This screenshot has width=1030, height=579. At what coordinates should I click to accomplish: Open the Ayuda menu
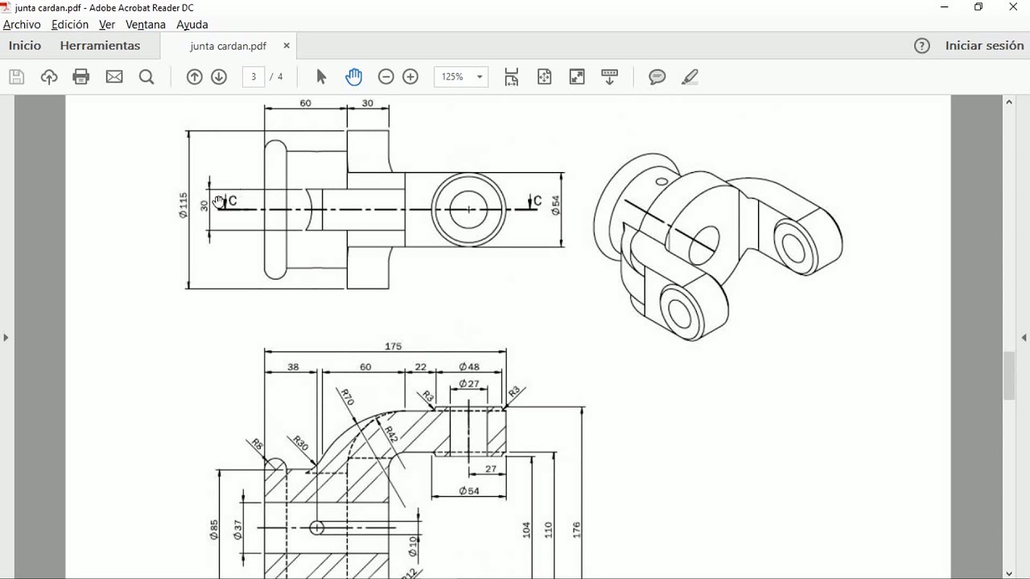[x=192, y=25]
